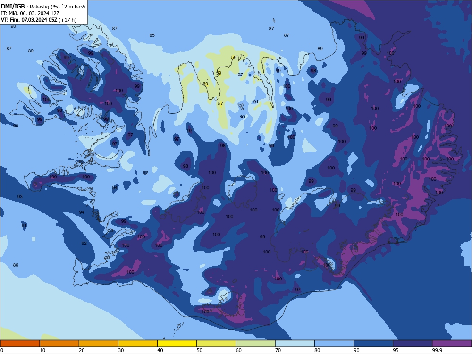Image resolution: width=472 pixels, height=354 pixels.
Task: Select the purple legend swatch above 99.9
Action: point(452,344)
